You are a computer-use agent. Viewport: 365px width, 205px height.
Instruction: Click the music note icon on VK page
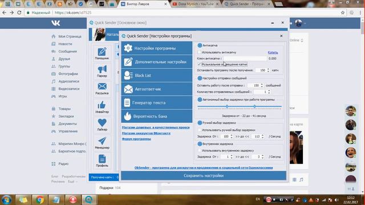coord(301,180)
